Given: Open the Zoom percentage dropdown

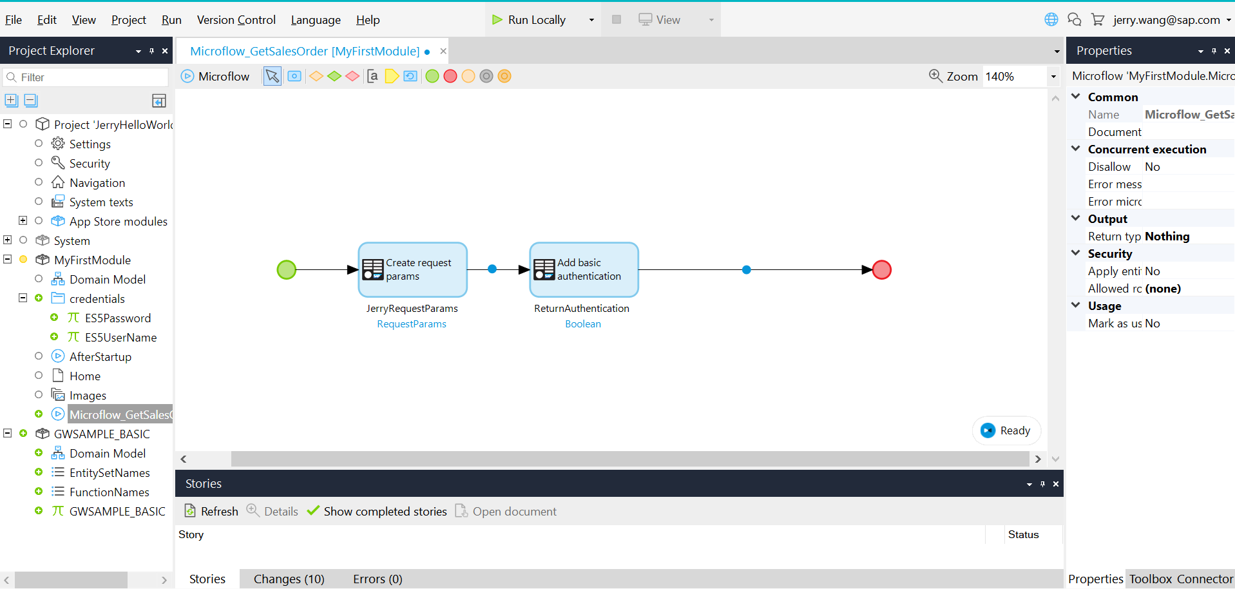Looking at the screenshot, I should pos(1054,76).
